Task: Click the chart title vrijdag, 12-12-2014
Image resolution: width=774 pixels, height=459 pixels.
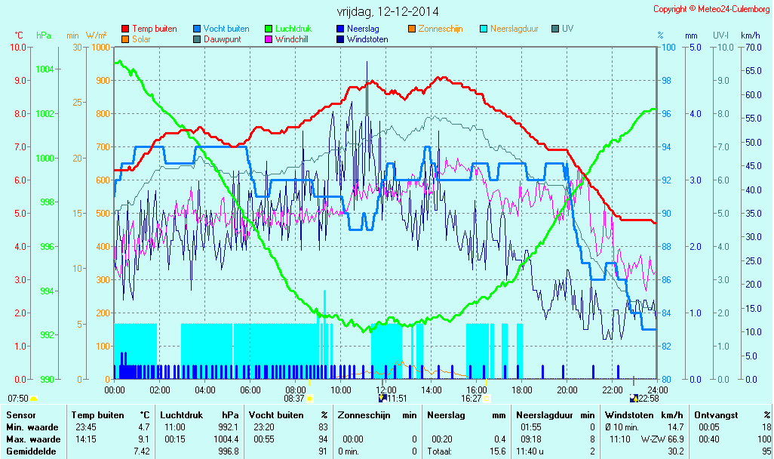Action: (387, 11)
